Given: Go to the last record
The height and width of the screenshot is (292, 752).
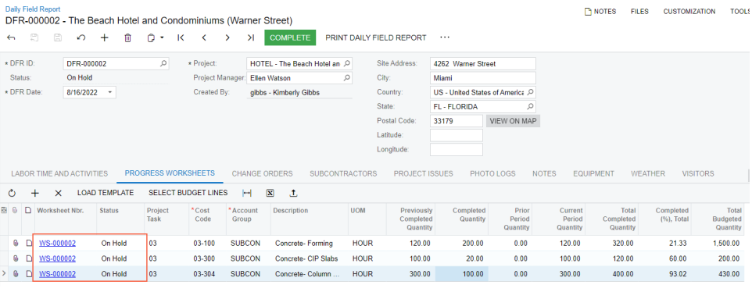Looking at the screenshot, I should [250, 37].
